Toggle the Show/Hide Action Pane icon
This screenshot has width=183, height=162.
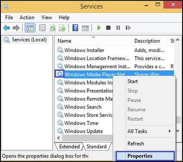(x=85, y=28)
